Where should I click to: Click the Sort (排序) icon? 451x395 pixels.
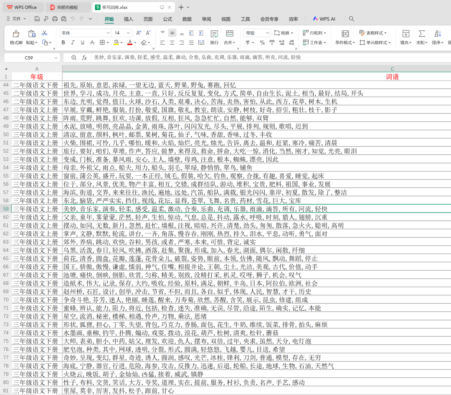tap(438, 34)
